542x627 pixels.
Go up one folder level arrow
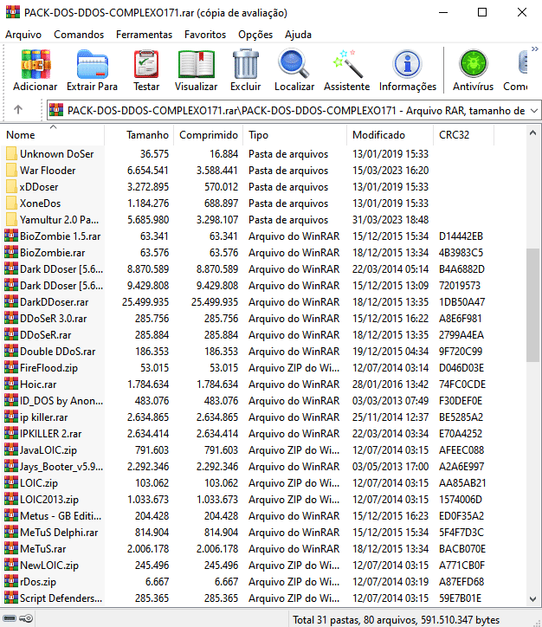point(18,110)
